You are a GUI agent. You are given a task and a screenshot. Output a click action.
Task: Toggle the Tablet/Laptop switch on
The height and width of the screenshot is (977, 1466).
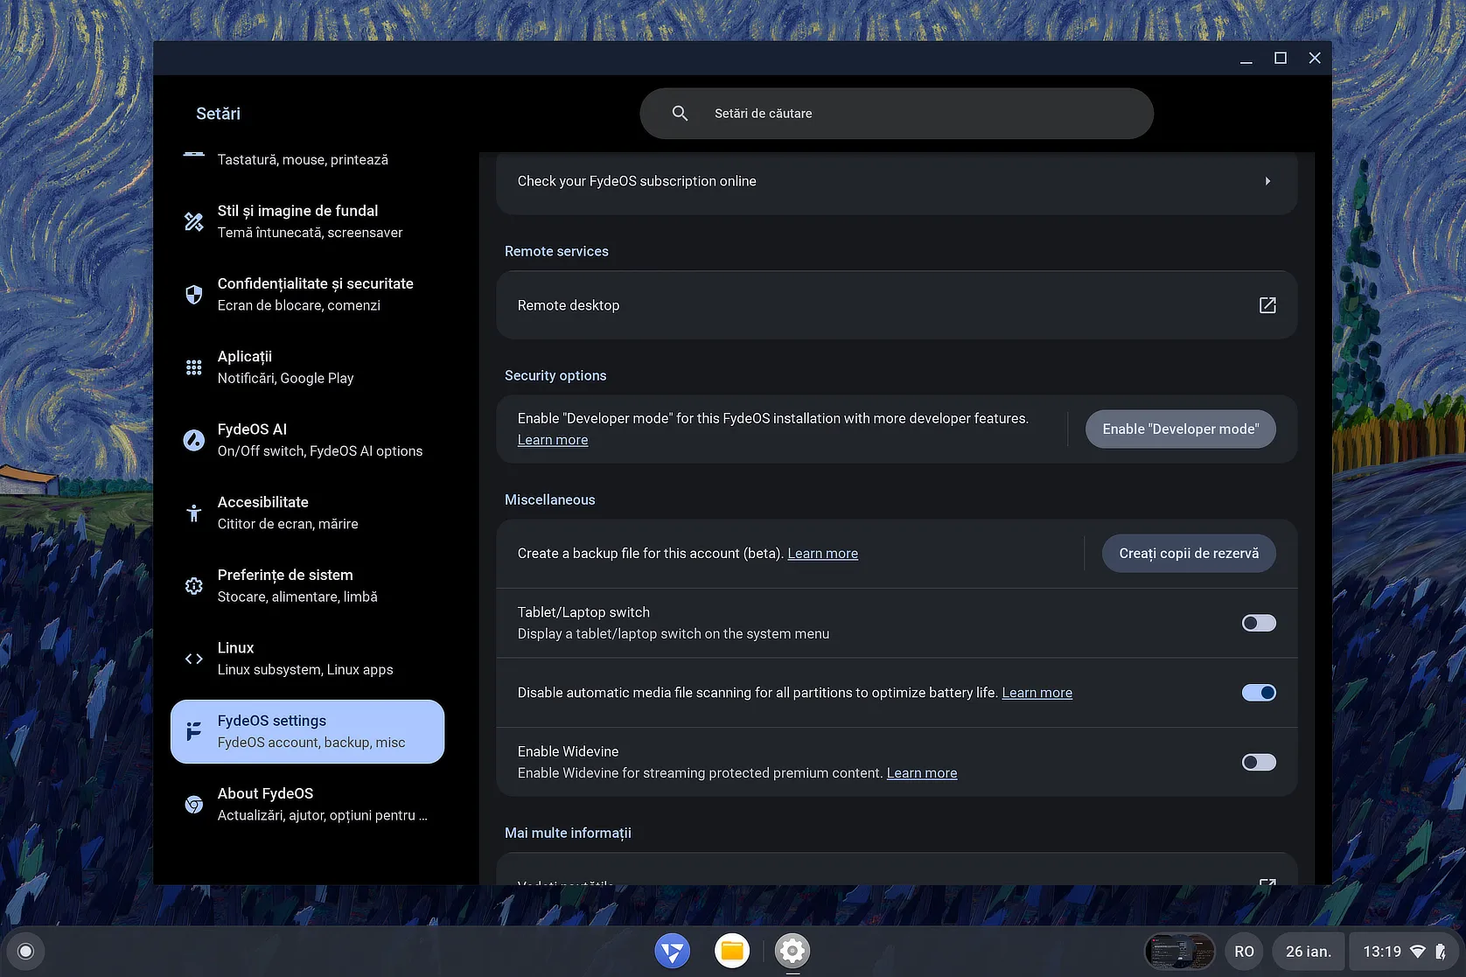1258,623
